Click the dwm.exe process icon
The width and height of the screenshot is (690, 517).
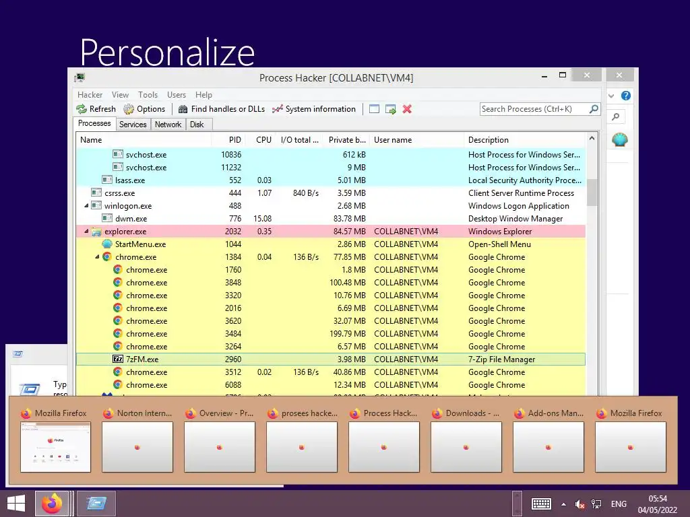pyautogui.click(x=107, y=218)
